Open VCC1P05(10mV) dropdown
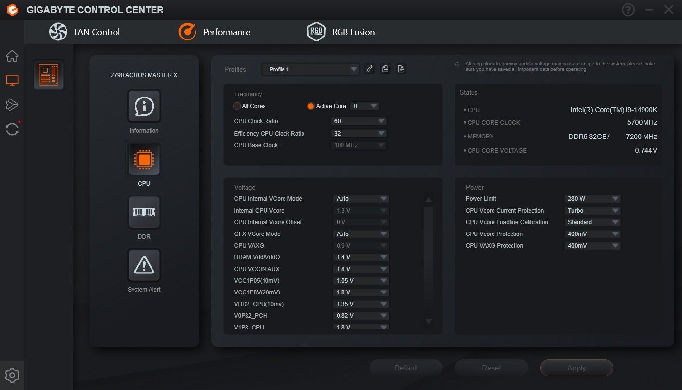682x390 pixels. [x=361, y=281]
